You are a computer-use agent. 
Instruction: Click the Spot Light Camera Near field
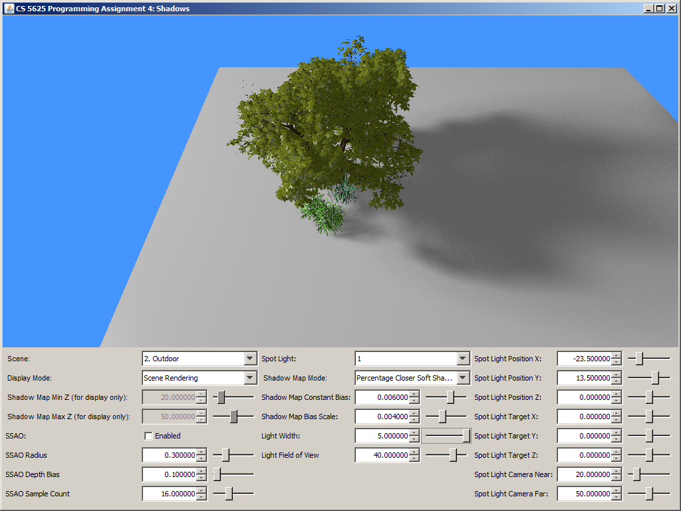click(584, 474)
